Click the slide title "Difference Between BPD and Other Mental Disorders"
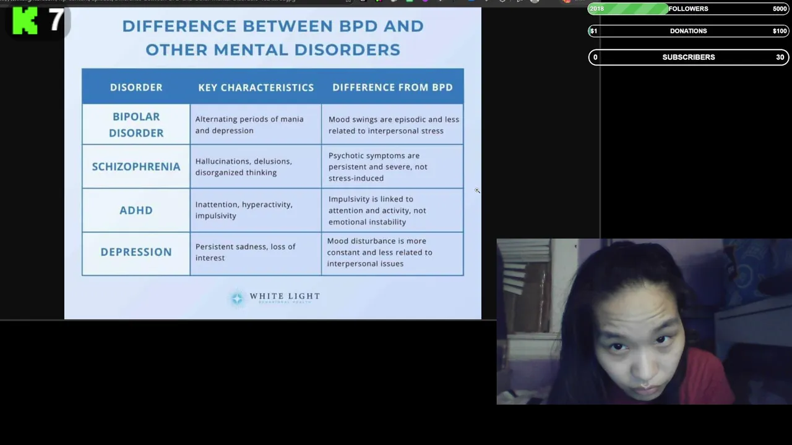The height and width of the screenshot is (445, 792). click(x=273, y=38)
